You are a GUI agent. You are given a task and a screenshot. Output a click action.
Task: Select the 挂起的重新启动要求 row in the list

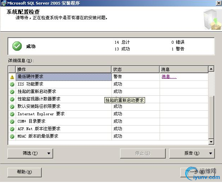tap(108, 92)
